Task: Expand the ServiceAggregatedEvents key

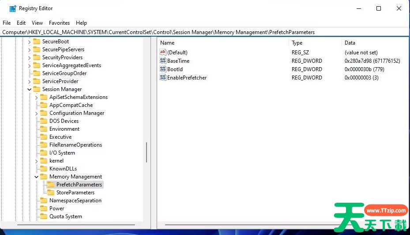Action: (x=29, y=65)
